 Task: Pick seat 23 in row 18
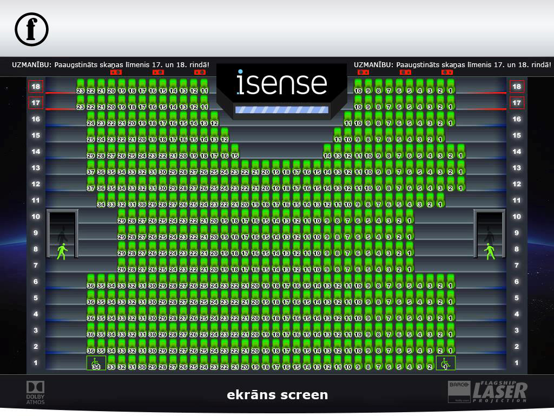pos(81,88)
